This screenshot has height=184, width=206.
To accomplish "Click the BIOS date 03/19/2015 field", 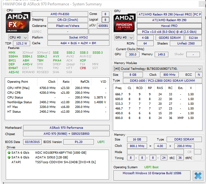I will pyautogui.click(x=32, y=142).
